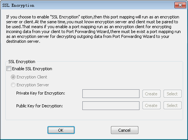Click Select beside the Public Key field
Viewport: 188px width, 140px height.
[x=173, y=105]
